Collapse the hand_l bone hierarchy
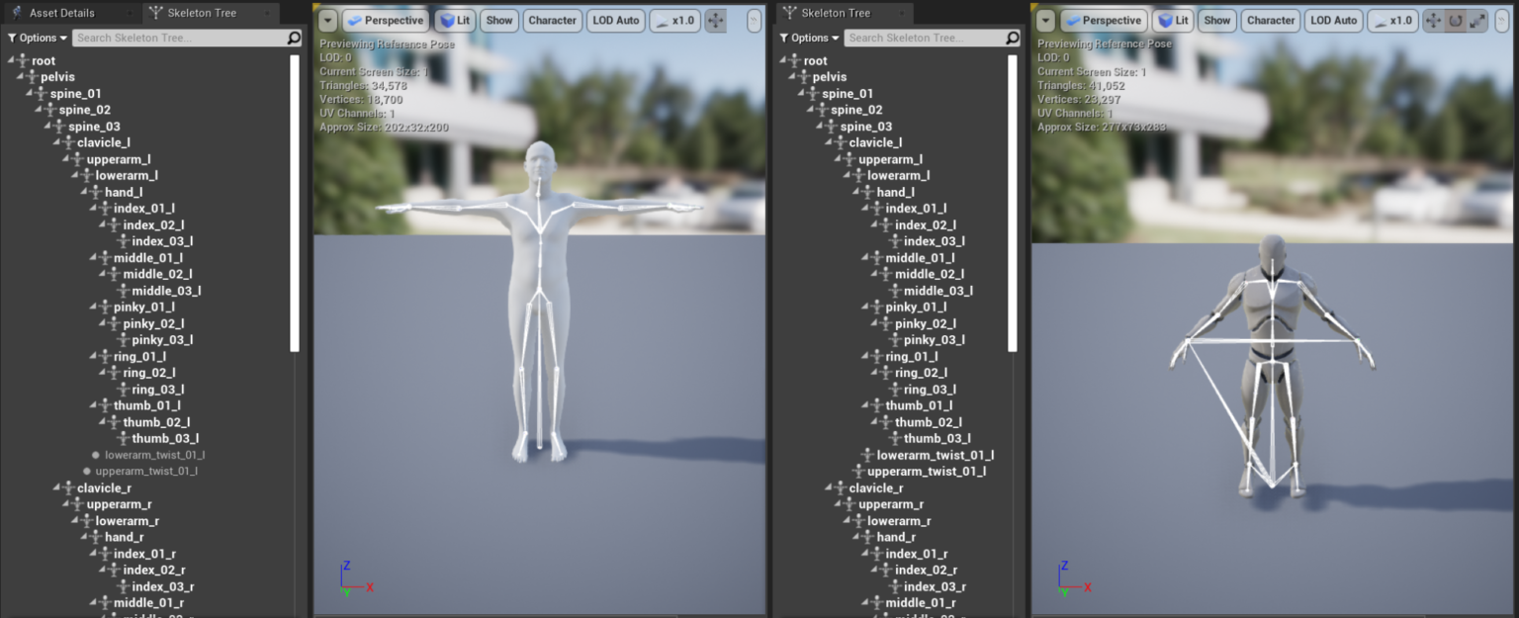The width and height of the screenshot is (1519, 618). pyautogui.click(x=83, y=191)
